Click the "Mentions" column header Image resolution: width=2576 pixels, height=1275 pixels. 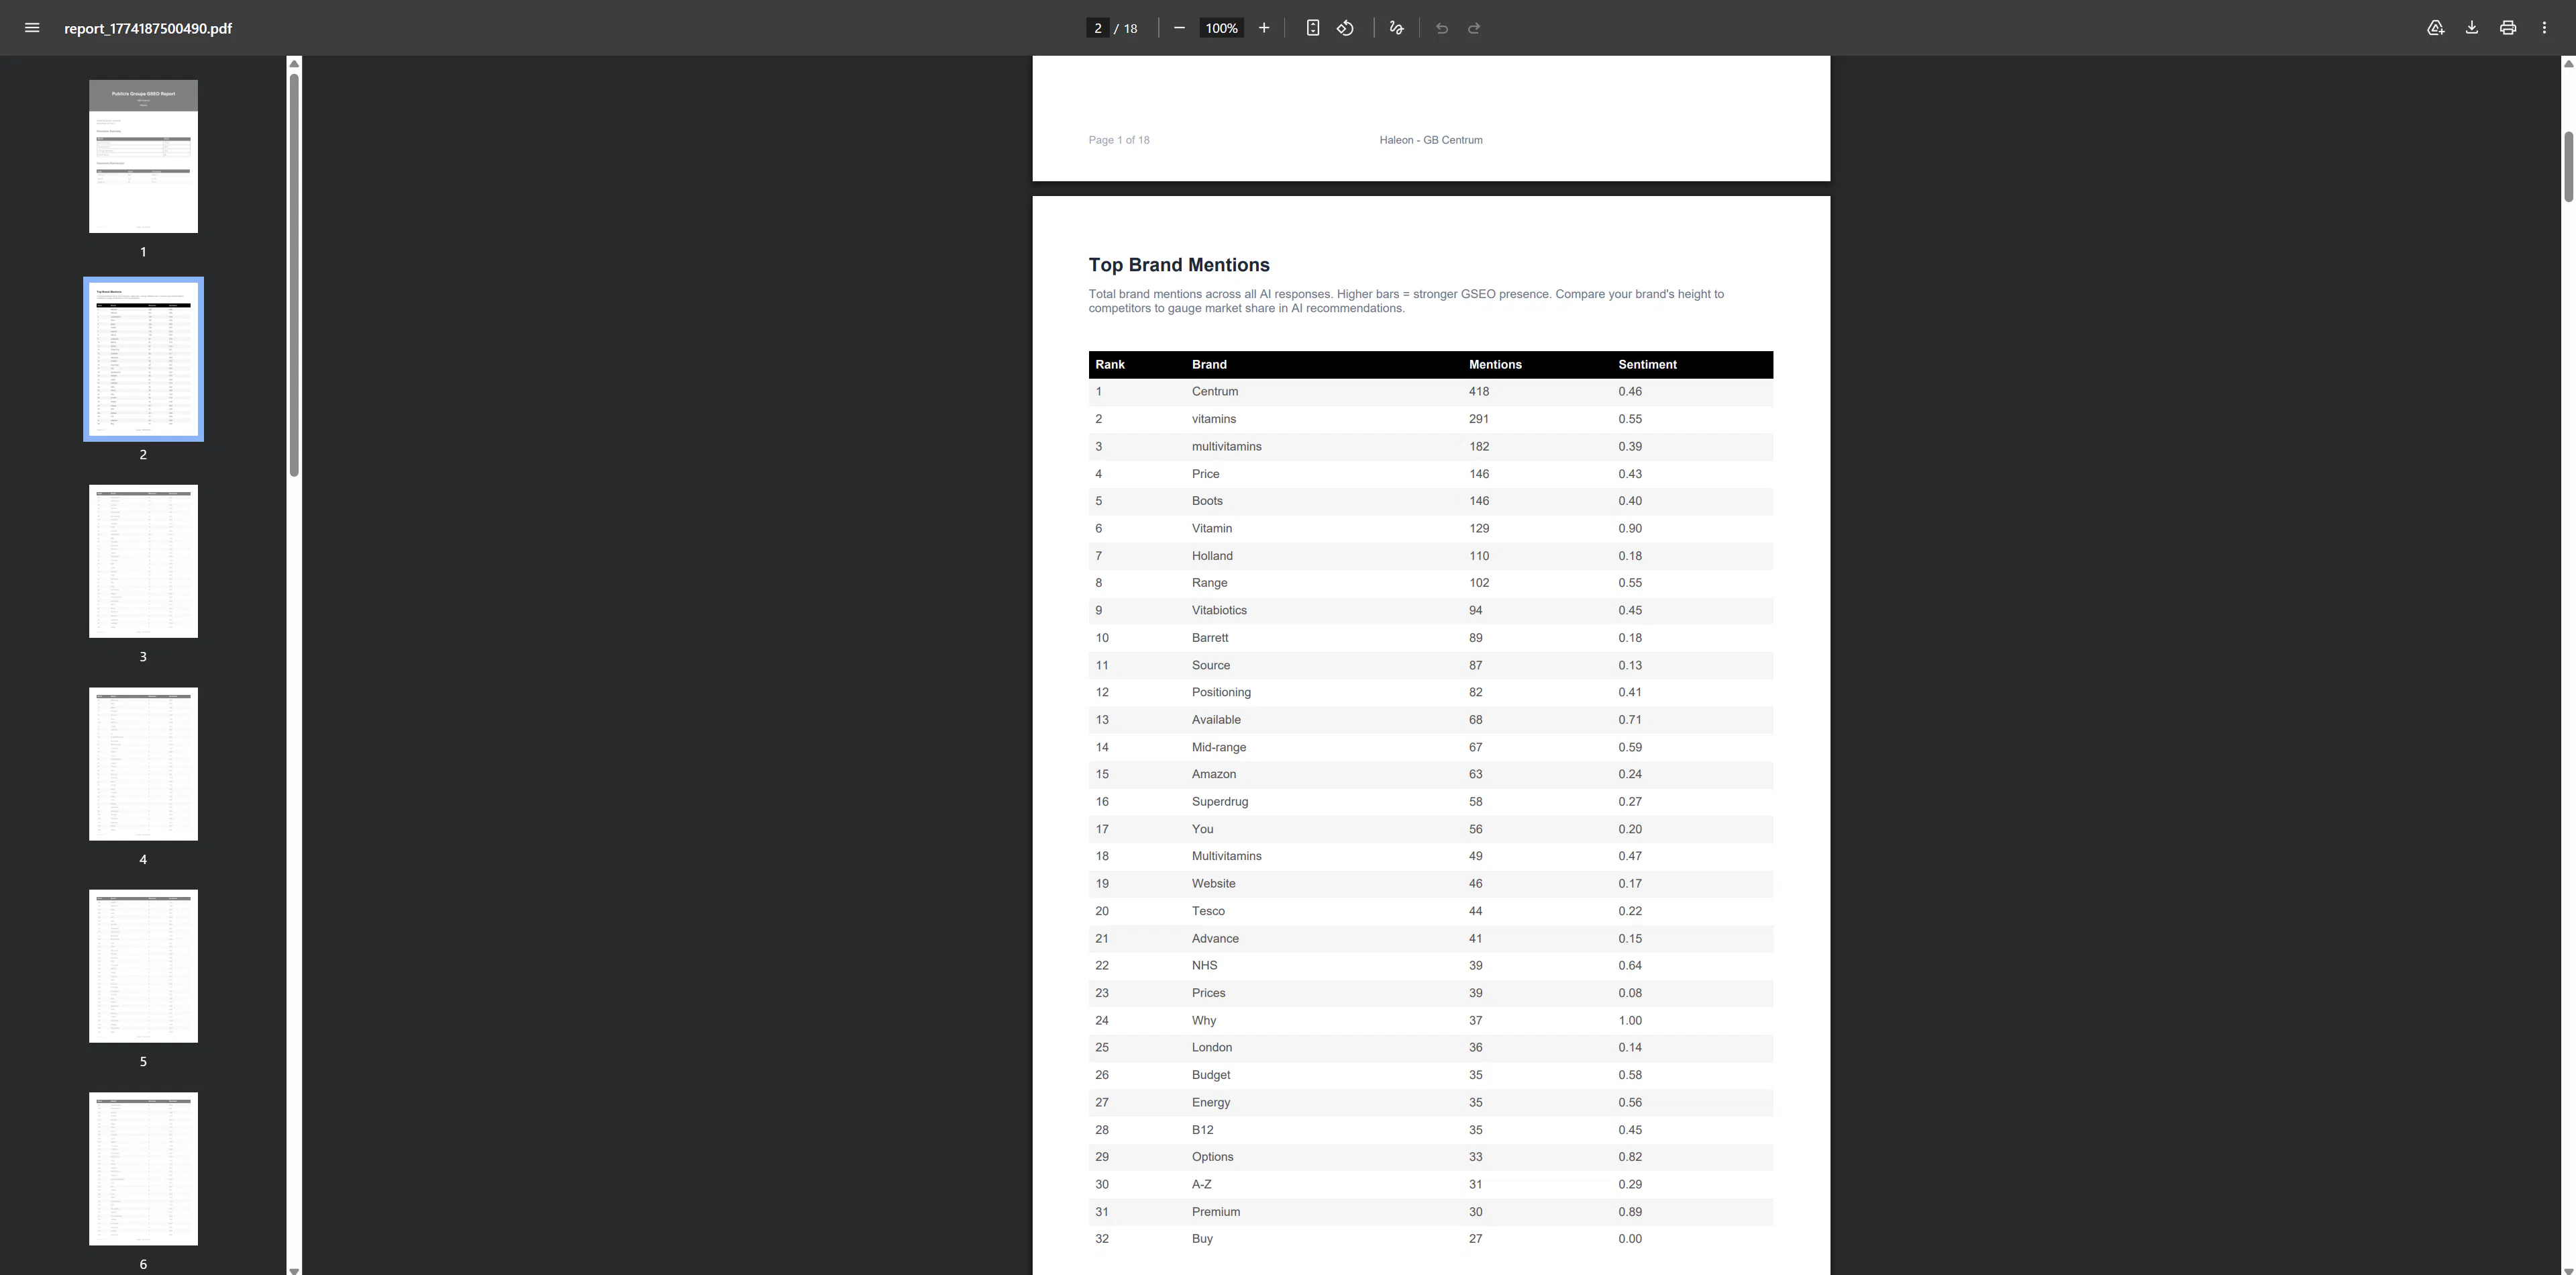click(x=1495, y=365)
